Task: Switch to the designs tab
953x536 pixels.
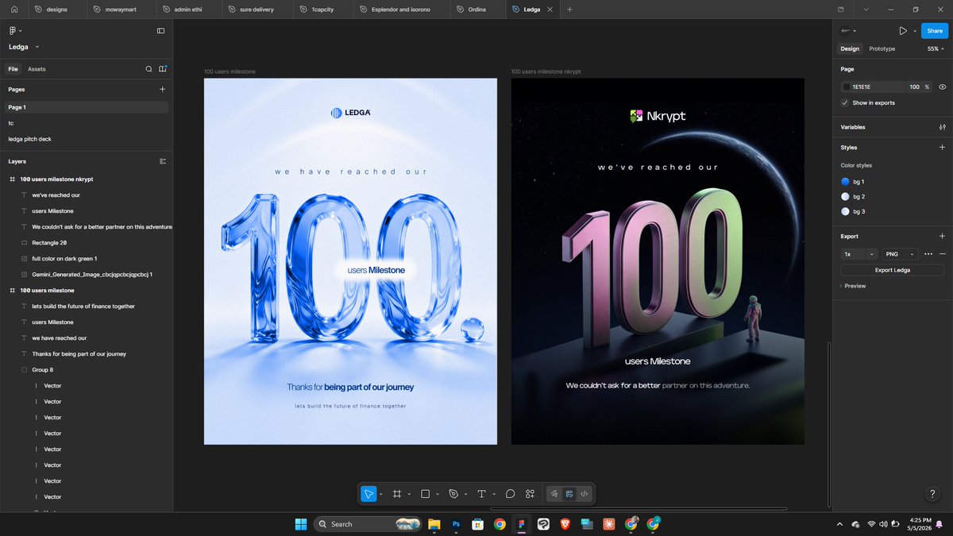Action: click(x=56, y=10)
